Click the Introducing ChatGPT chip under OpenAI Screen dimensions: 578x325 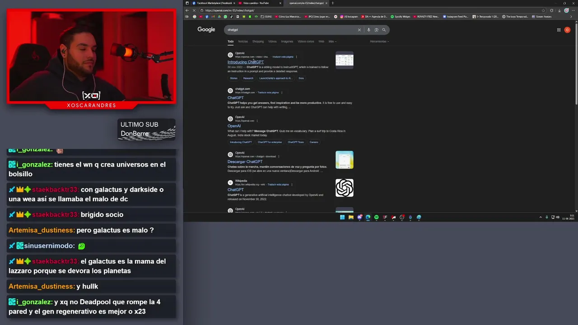click(241, 142)
